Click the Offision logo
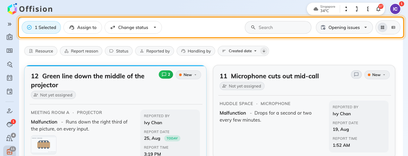This screenshot has height=156, width=408. tap(30, 9)
